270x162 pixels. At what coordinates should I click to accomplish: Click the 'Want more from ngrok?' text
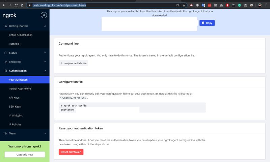[25, 147]
